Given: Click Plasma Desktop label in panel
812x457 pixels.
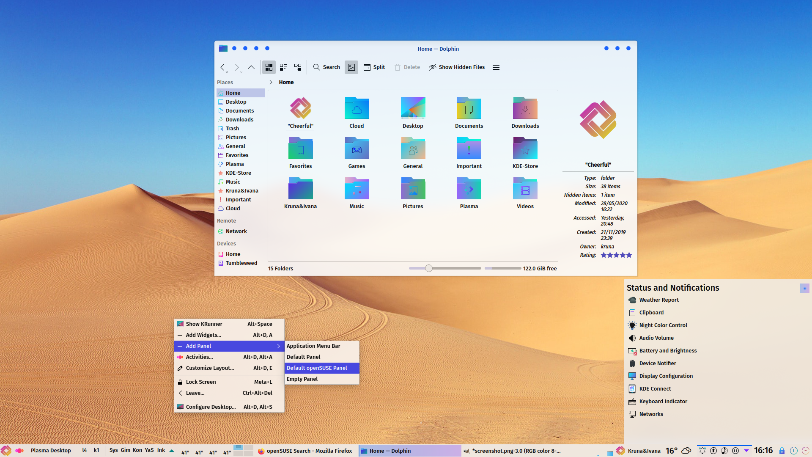Looking at the screenshot, I should click(x=51, y=451).
